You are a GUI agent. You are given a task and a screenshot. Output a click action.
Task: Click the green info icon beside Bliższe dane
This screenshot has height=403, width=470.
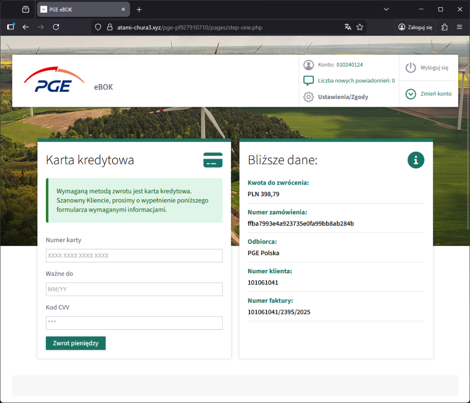(415, 160)
